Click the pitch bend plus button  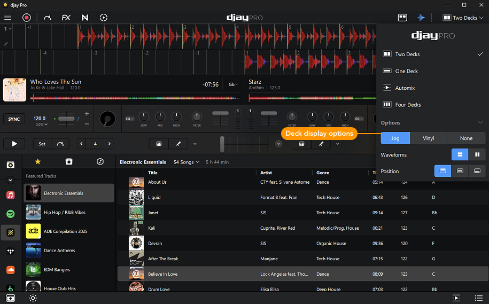coord(87,114)
